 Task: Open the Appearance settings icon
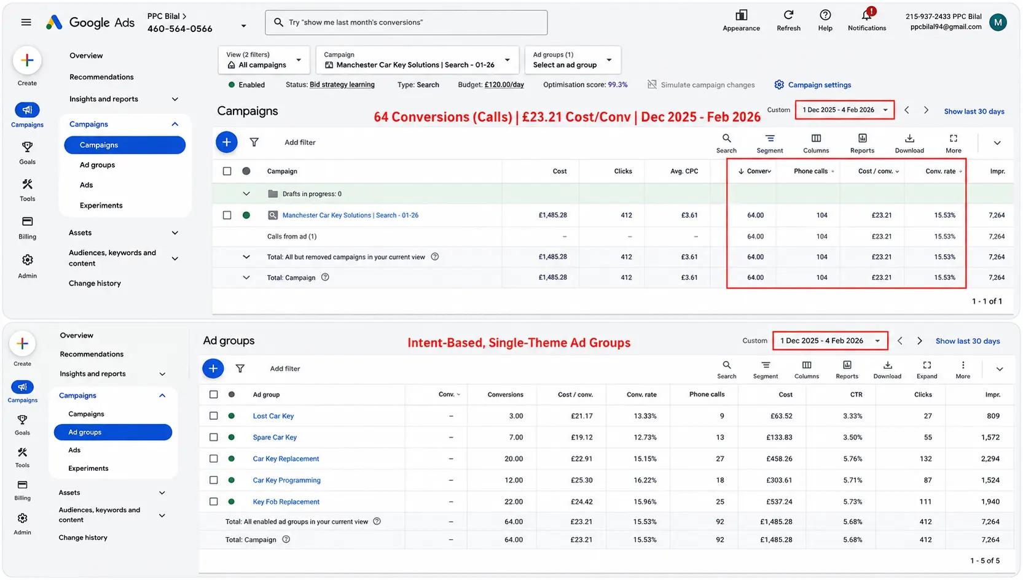pos(741,15)
